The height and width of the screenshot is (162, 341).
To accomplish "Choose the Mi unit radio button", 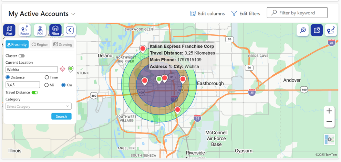I will tap(47, 85).
